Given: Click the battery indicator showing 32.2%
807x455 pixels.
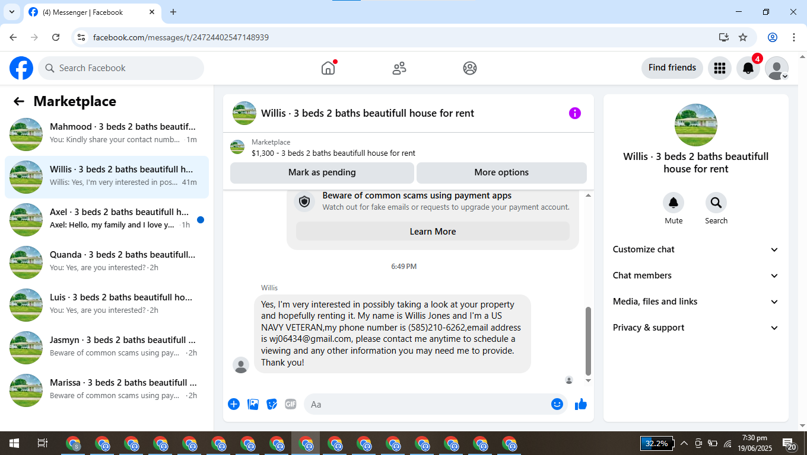Looking at the screenshot, I should [657, 443].
